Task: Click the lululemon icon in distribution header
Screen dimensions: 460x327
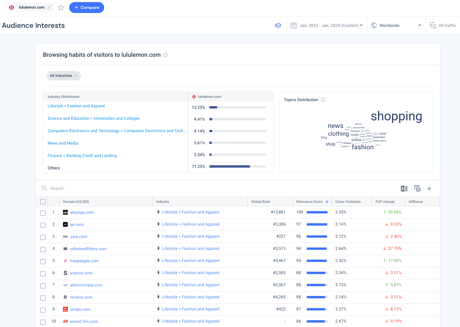Action: pos(194,97)
